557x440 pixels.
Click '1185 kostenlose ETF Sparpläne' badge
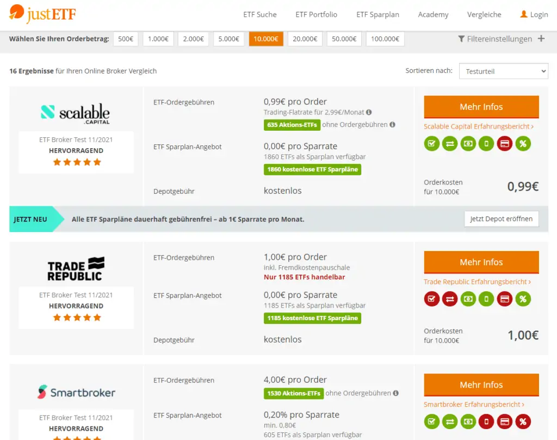312,318
